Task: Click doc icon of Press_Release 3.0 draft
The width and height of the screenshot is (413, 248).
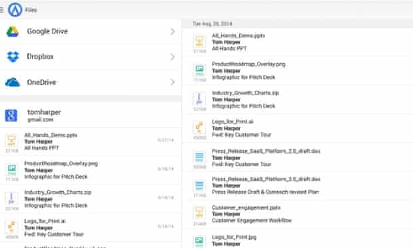Action: (x=199, y=185)
